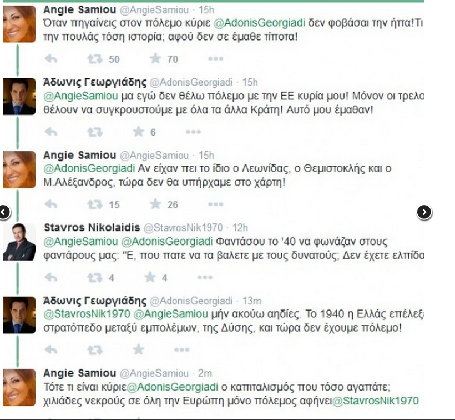Viewport: 455px width, 420px height.
Task: Go to previous image with left arrow
Action: 4,212
